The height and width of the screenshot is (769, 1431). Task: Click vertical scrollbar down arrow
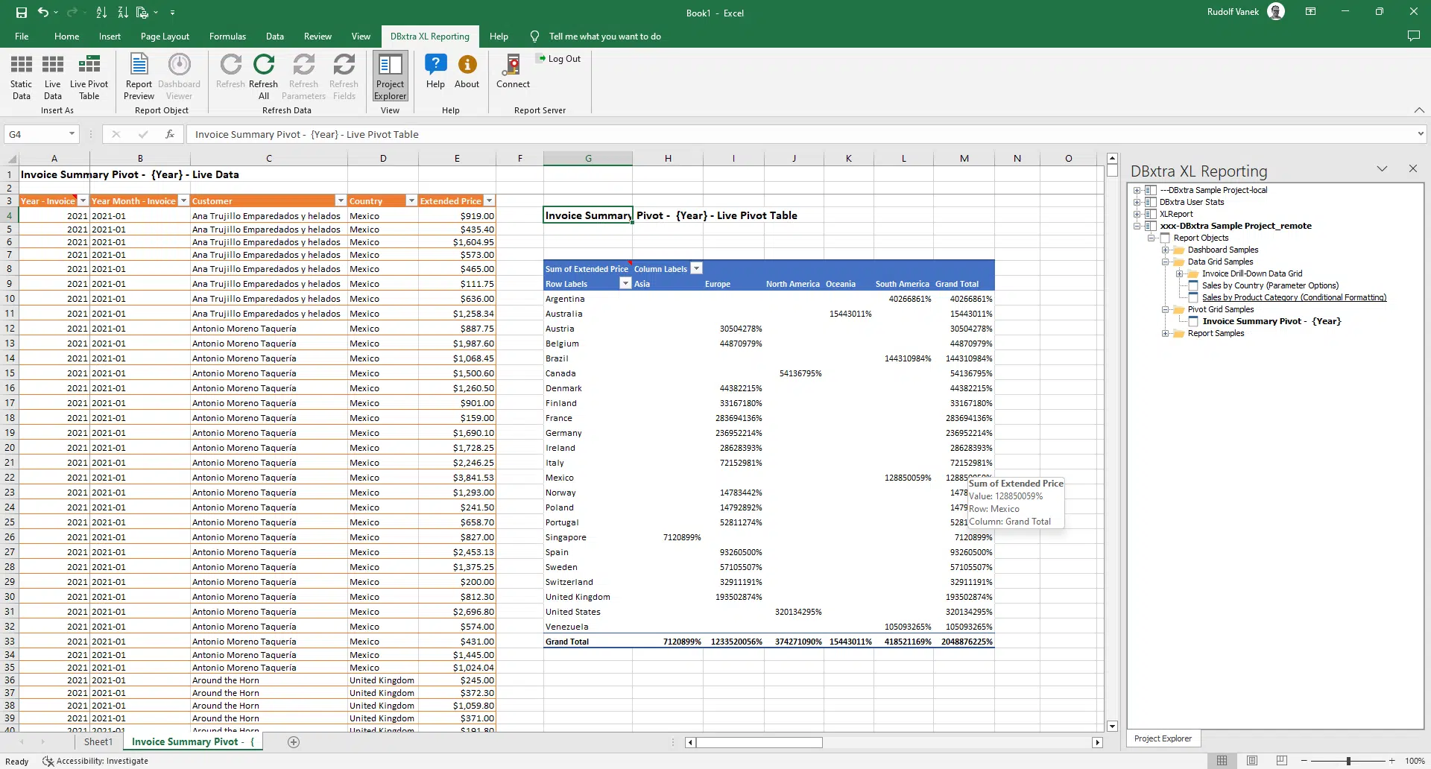click(x=1112, y=726)
